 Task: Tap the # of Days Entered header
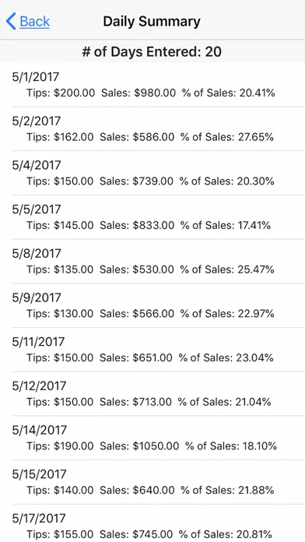[152, 51]
